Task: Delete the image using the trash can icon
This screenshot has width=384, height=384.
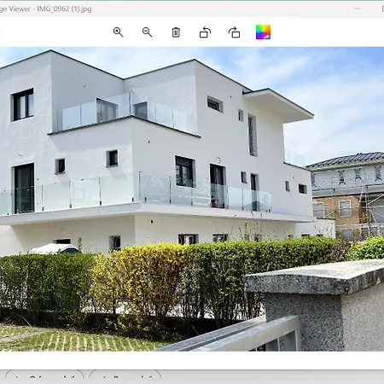Action: coord(176,32)
